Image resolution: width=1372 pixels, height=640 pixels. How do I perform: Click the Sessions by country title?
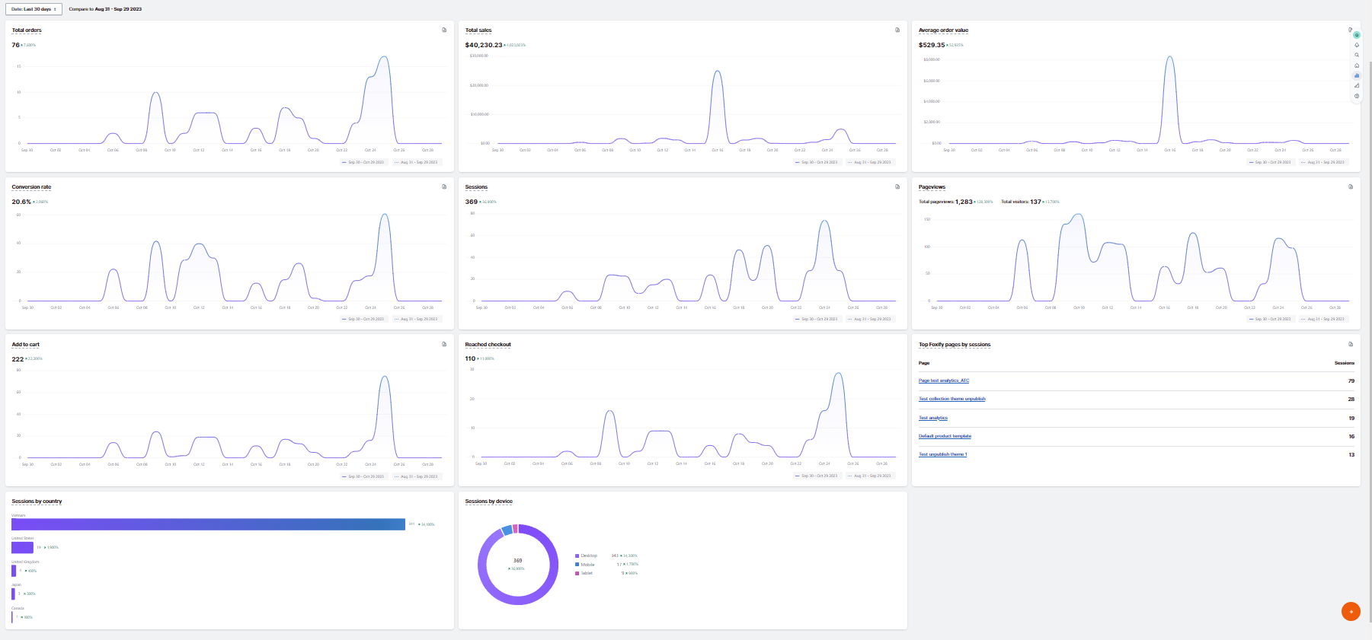click(x=37, y=501)
